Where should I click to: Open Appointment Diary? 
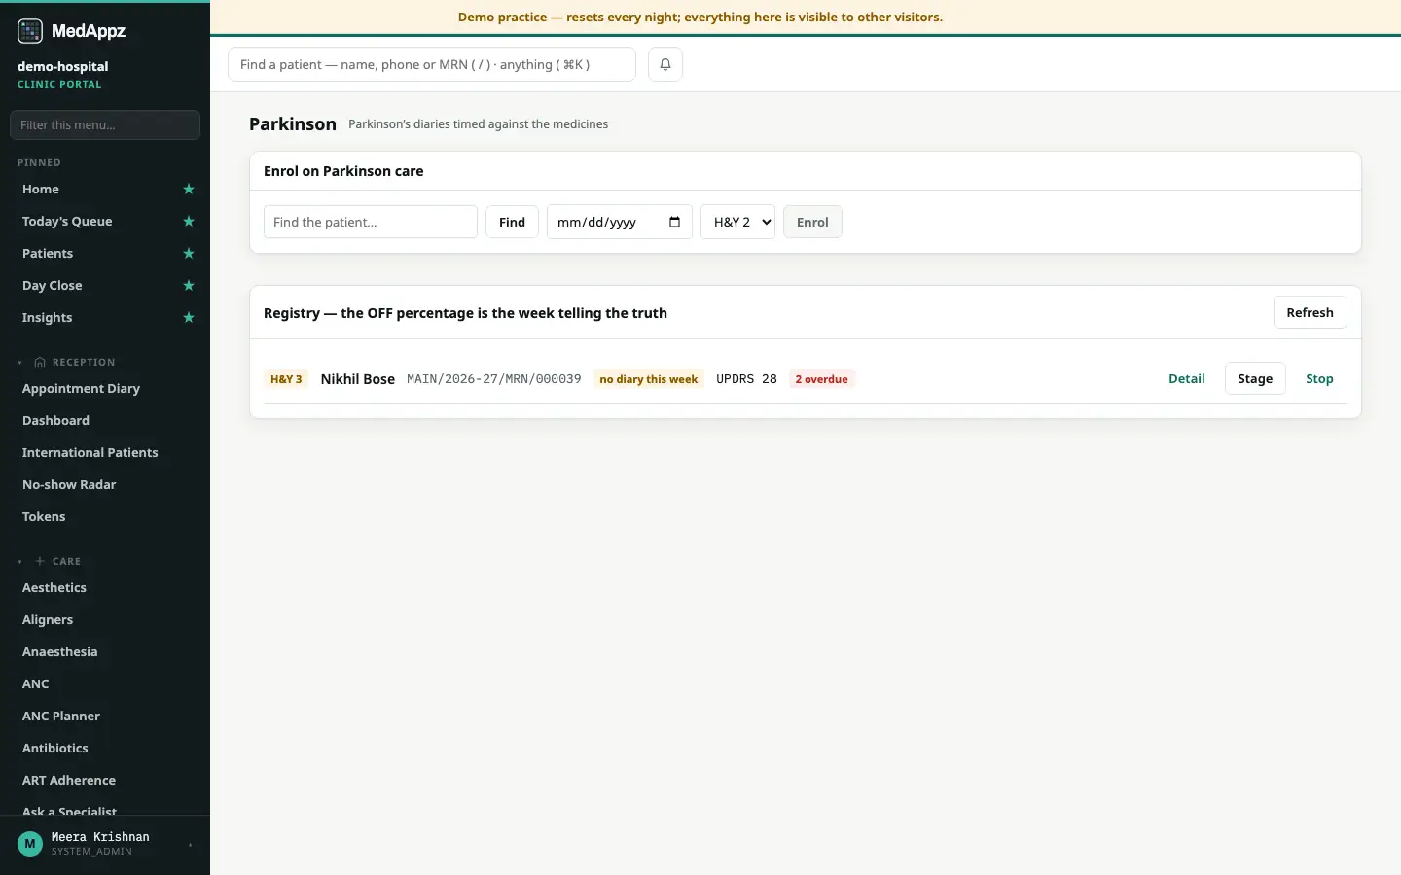pyautogui.click(x=82, y=389)
